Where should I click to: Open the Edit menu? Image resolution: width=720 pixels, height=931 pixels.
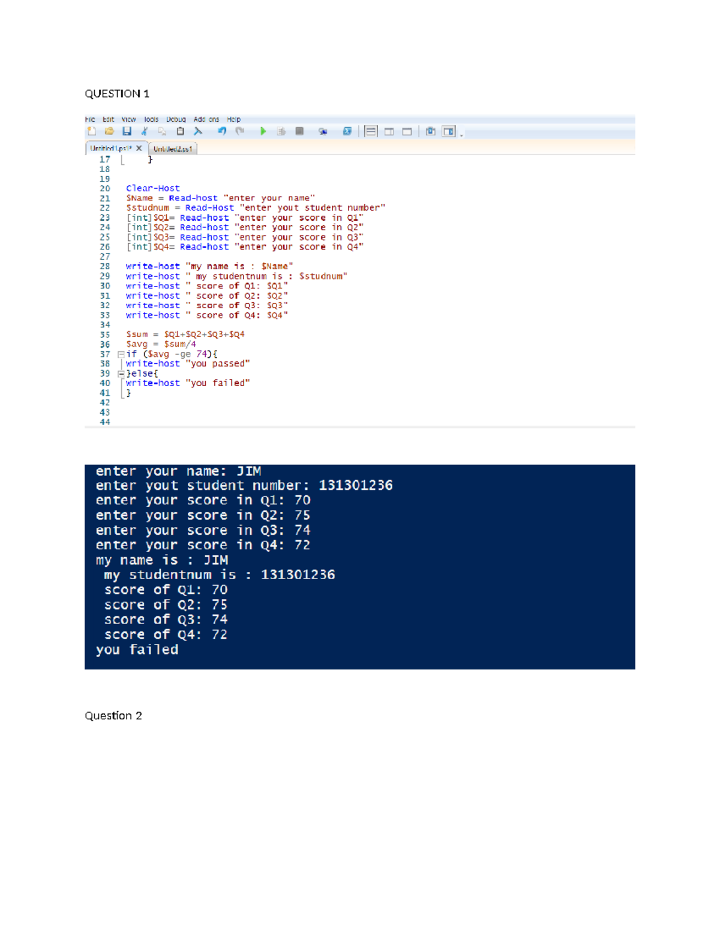(x=108, y=119)
